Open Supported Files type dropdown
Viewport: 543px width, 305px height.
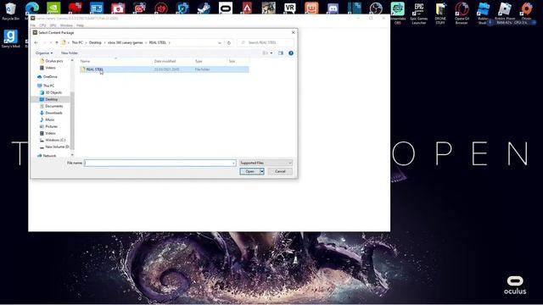[x=266, y=163]
